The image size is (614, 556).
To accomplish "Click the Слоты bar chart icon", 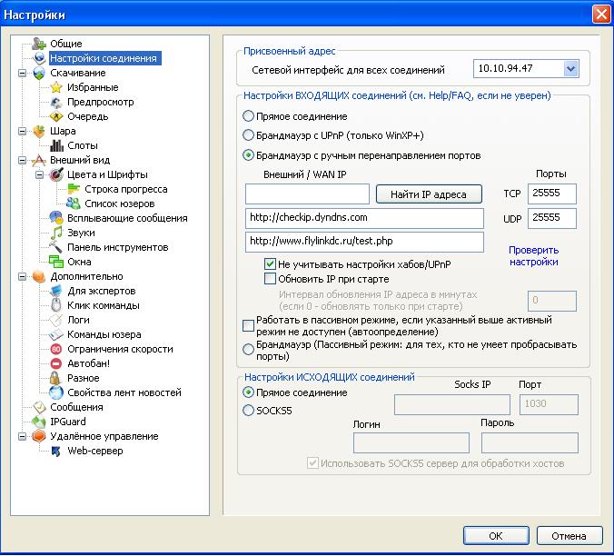I will (56, 145).
